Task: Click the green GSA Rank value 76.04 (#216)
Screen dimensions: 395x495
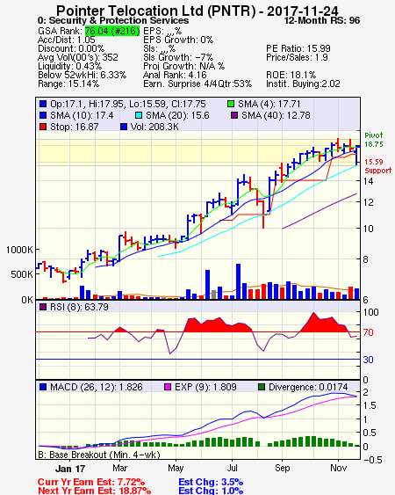Action: [112, 31]
